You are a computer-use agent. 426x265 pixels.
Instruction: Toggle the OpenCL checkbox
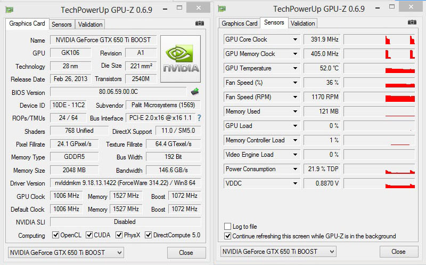[55, 235]
